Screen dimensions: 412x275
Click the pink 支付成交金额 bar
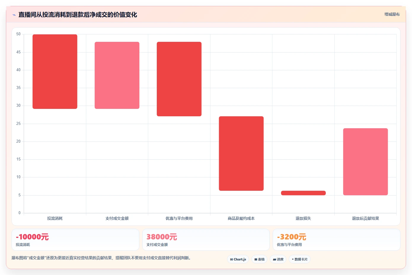(117, 75)
